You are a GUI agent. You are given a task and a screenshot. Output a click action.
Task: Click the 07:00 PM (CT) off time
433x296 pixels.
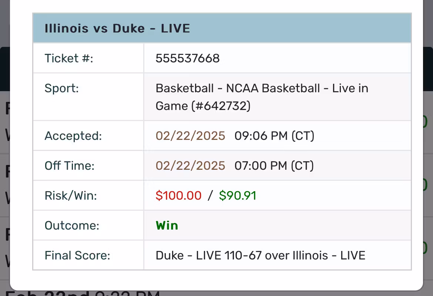[x=274, y=166]
